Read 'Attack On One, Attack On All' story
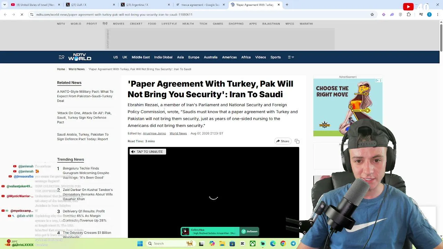Screen dimensions: 443x249 click(84, 118)
